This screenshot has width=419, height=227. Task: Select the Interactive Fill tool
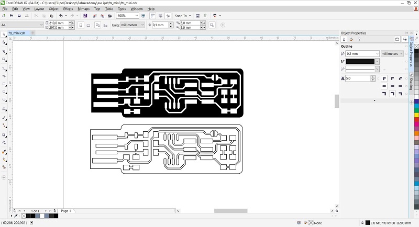4,160
